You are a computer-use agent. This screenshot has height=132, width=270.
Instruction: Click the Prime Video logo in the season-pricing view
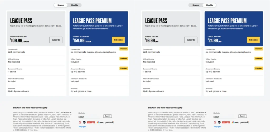pos(83,127)
